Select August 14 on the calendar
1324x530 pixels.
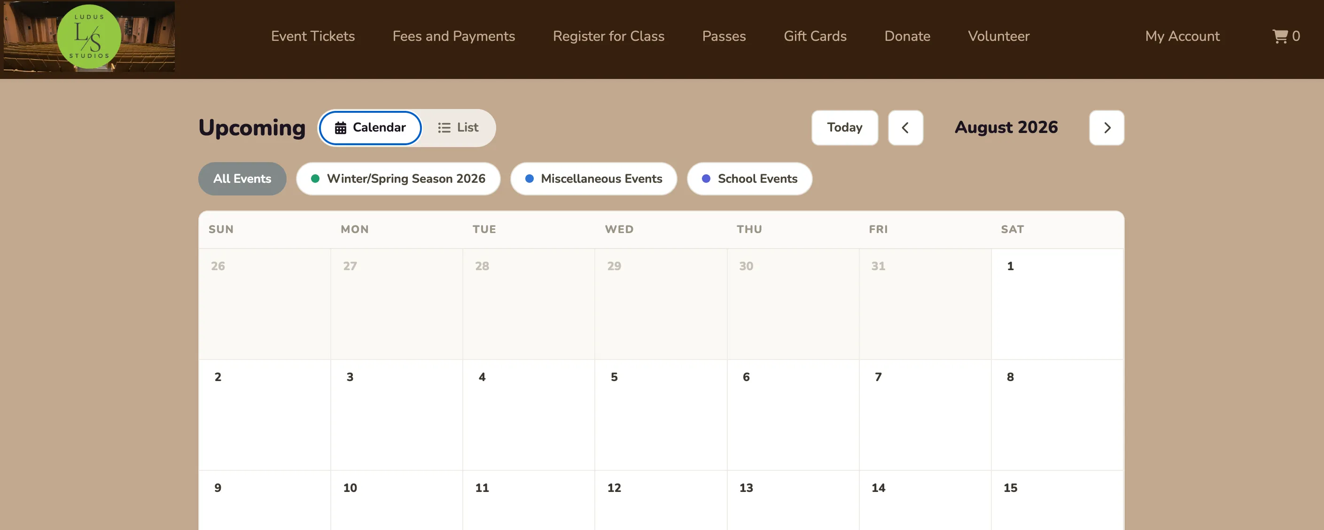(925, 500)
